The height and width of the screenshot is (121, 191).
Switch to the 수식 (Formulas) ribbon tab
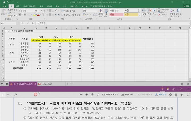pyautogui.click(x=41, y=6)
